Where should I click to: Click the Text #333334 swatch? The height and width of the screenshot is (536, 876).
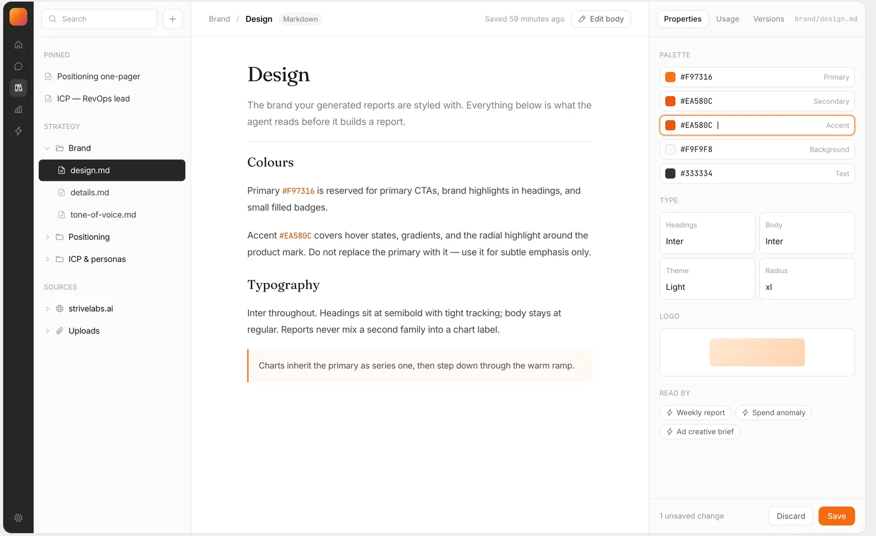(x=670, y=173)
